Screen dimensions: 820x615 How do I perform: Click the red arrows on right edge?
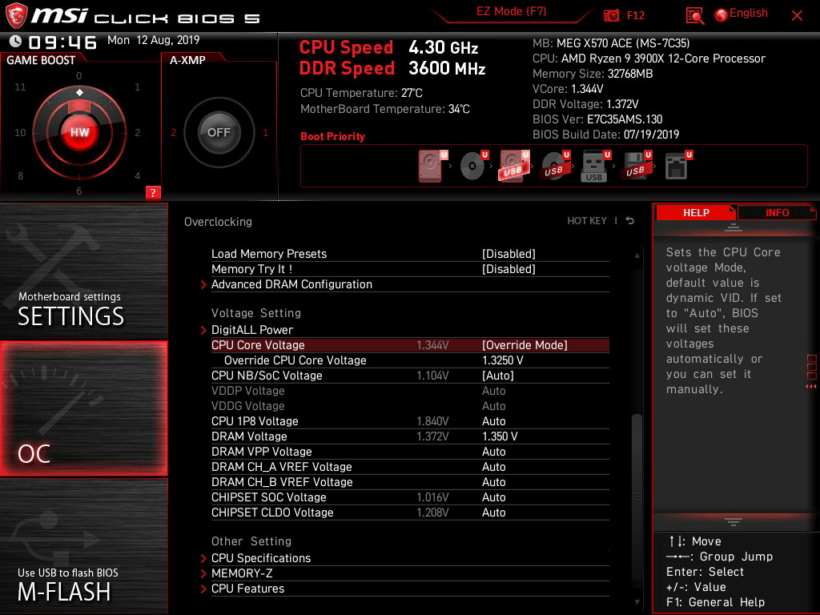[x=811, y=387]
